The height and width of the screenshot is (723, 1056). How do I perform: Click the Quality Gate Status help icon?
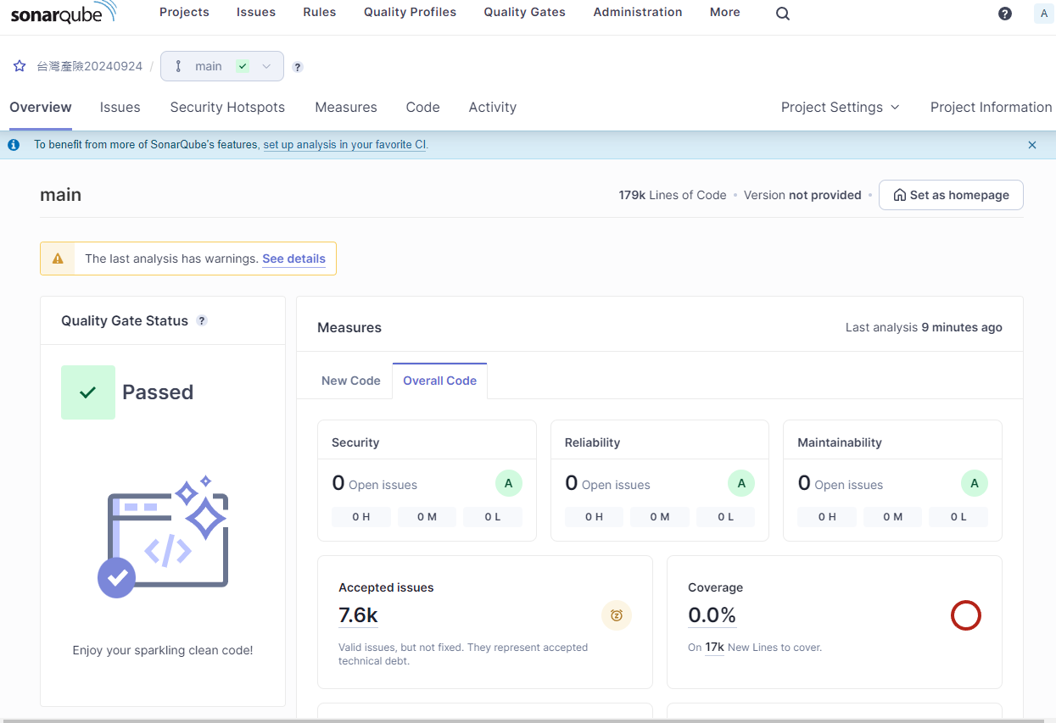pyautogui.click(x=202, y=320)
